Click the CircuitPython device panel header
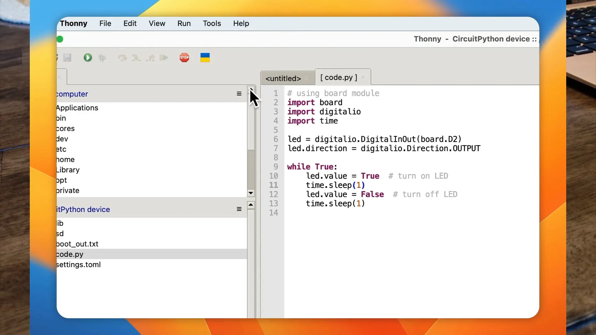The width and height of the screenshot is (596, 335). point(83,209)
